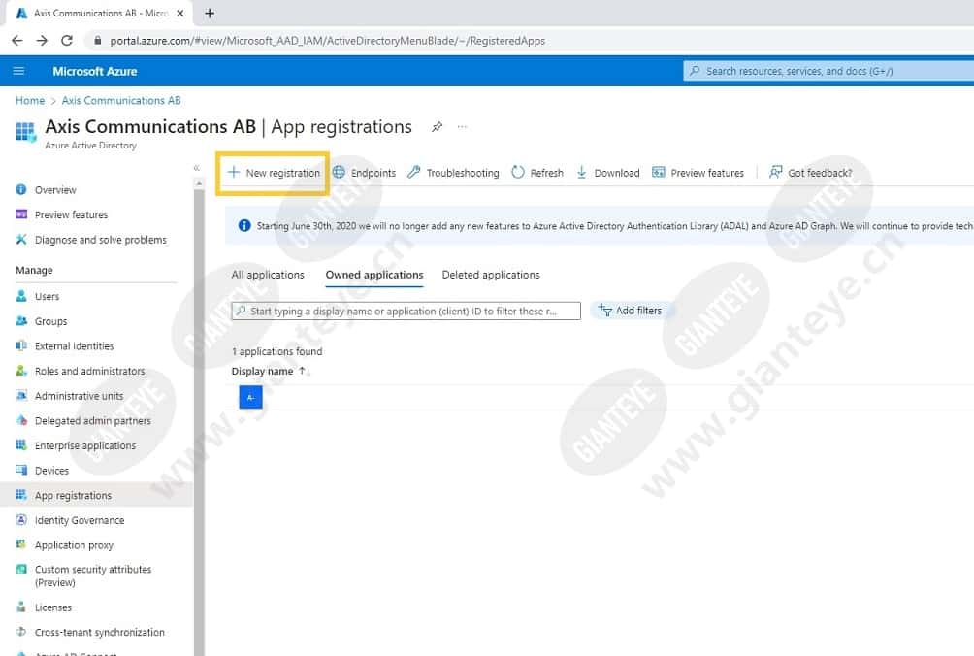Click the Axis Communications AB breadcrumb link

click(121, 100)
